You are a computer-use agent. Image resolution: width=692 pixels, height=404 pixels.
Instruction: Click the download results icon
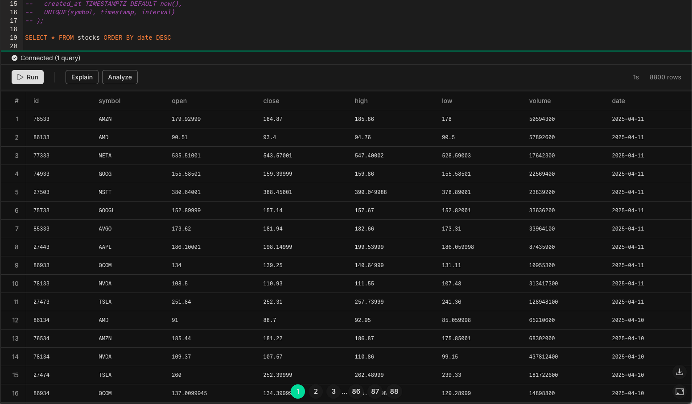click(x=680, y=372)
